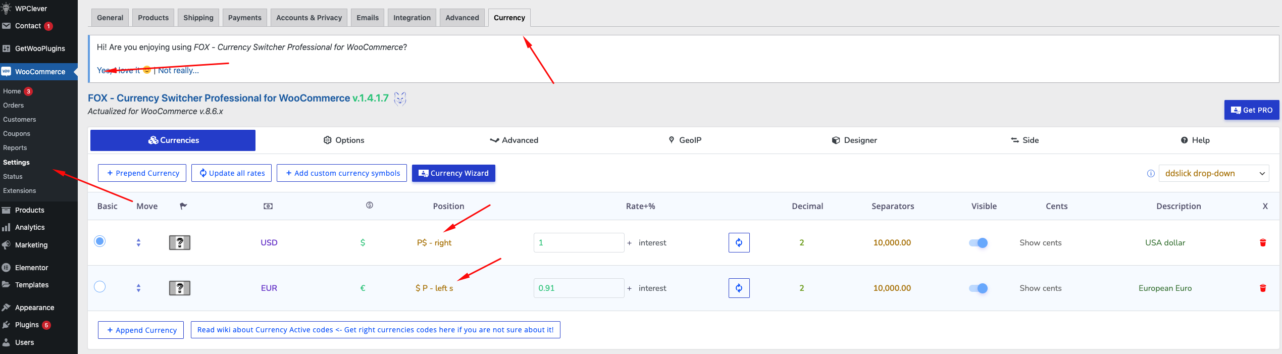Click the money bill column header icon
This screenshot has width=1282, height=354.
tap(268, 206)
